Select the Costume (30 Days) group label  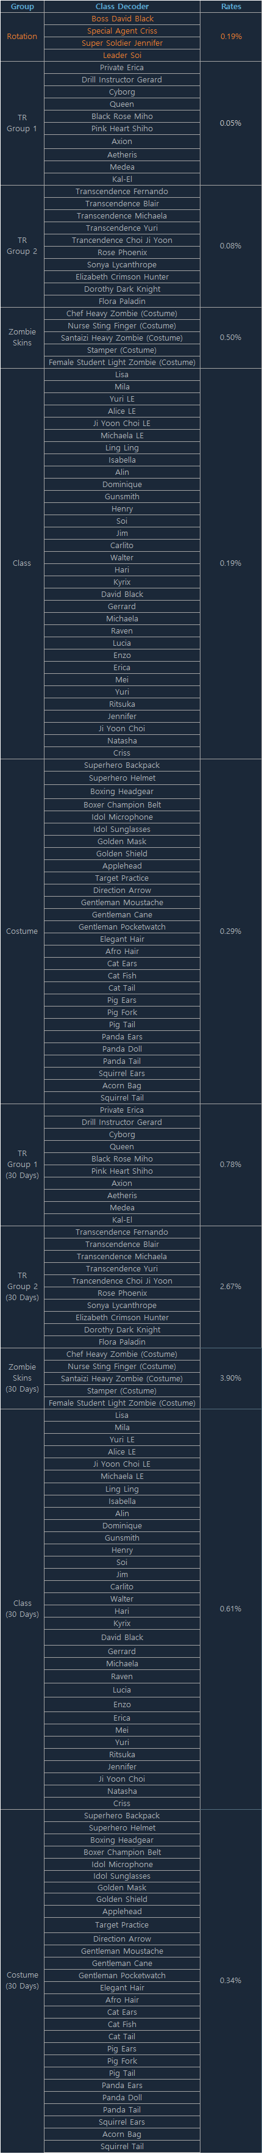[x=22, y=1980]
